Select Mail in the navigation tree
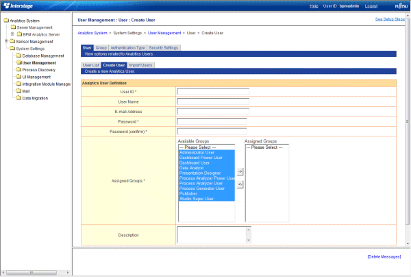The image size is (411, 277). point(26,91)
